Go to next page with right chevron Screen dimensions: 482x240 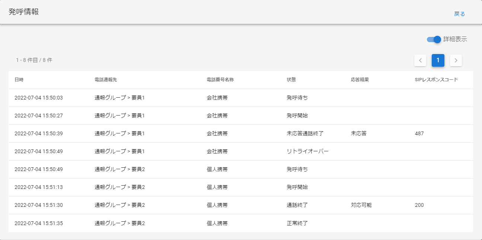(456, 60)
